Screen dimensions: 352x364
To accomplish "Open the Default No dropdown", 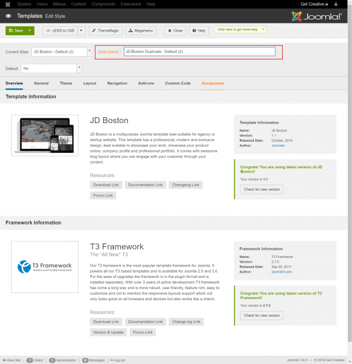I will point(52,69).
